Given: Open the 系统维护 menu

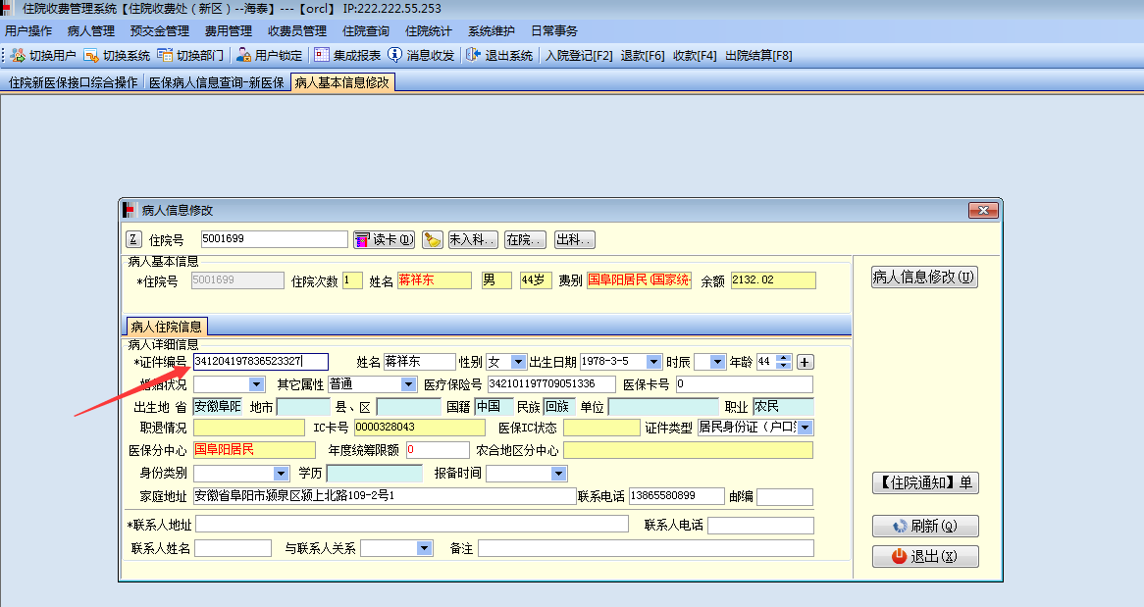Looking at the screenshot, I should pos(491,31).
